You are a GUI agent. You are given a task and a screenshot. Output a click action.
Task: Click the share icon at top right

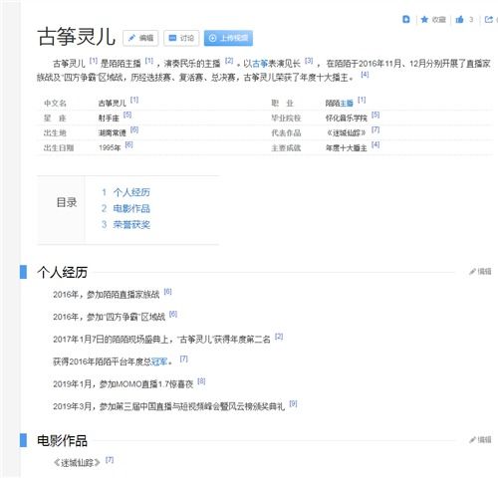pos(489,19)
